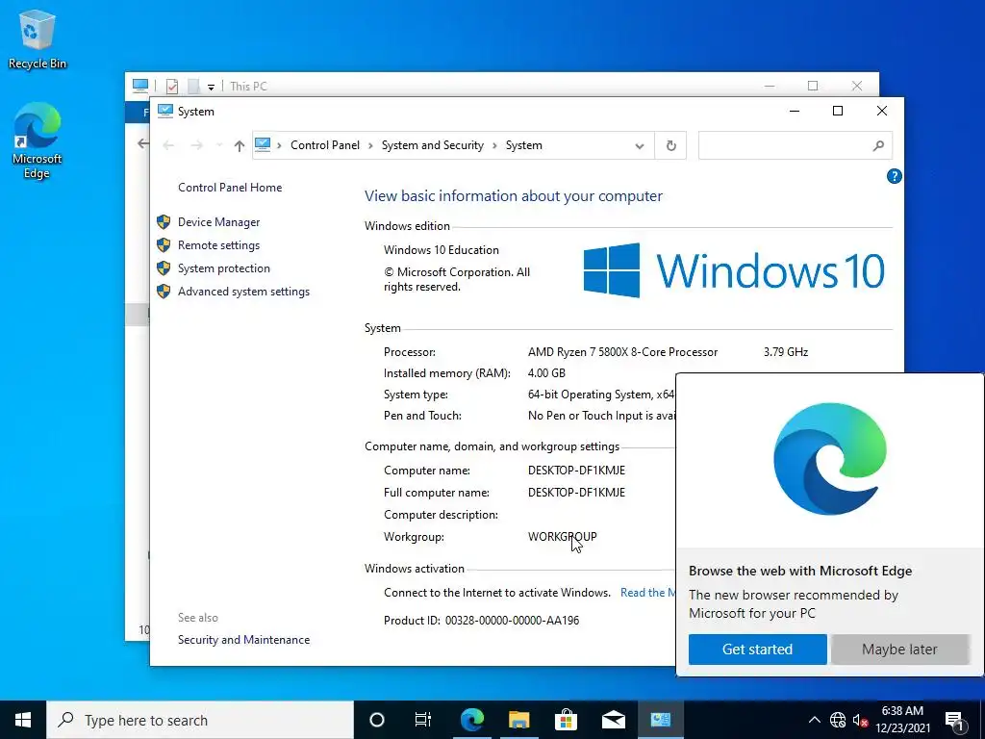
Task: Click the shield icon beside Remote settings
Action: pos(164,245)
